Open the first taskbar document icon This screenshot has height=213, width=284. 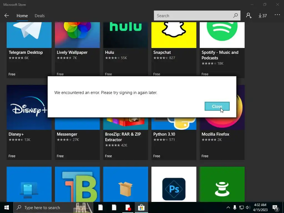100,207
